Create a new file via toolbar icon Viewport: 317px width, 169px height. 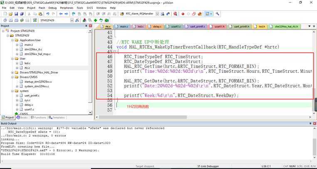5,14
